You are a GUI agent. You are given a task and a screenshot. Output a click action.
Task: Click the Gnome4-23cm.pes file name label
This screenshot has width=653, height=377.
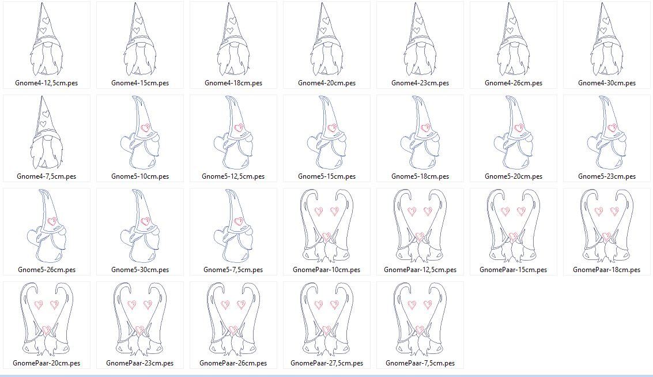(x=420, y=83)
